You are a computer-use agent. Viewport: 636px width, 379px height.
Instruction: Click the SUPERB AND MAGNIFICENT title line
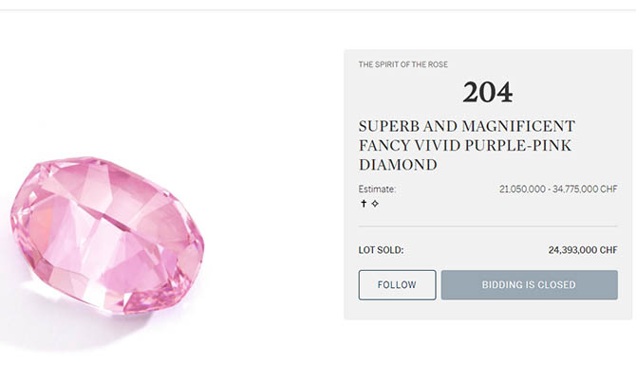[x=467, y=126]
